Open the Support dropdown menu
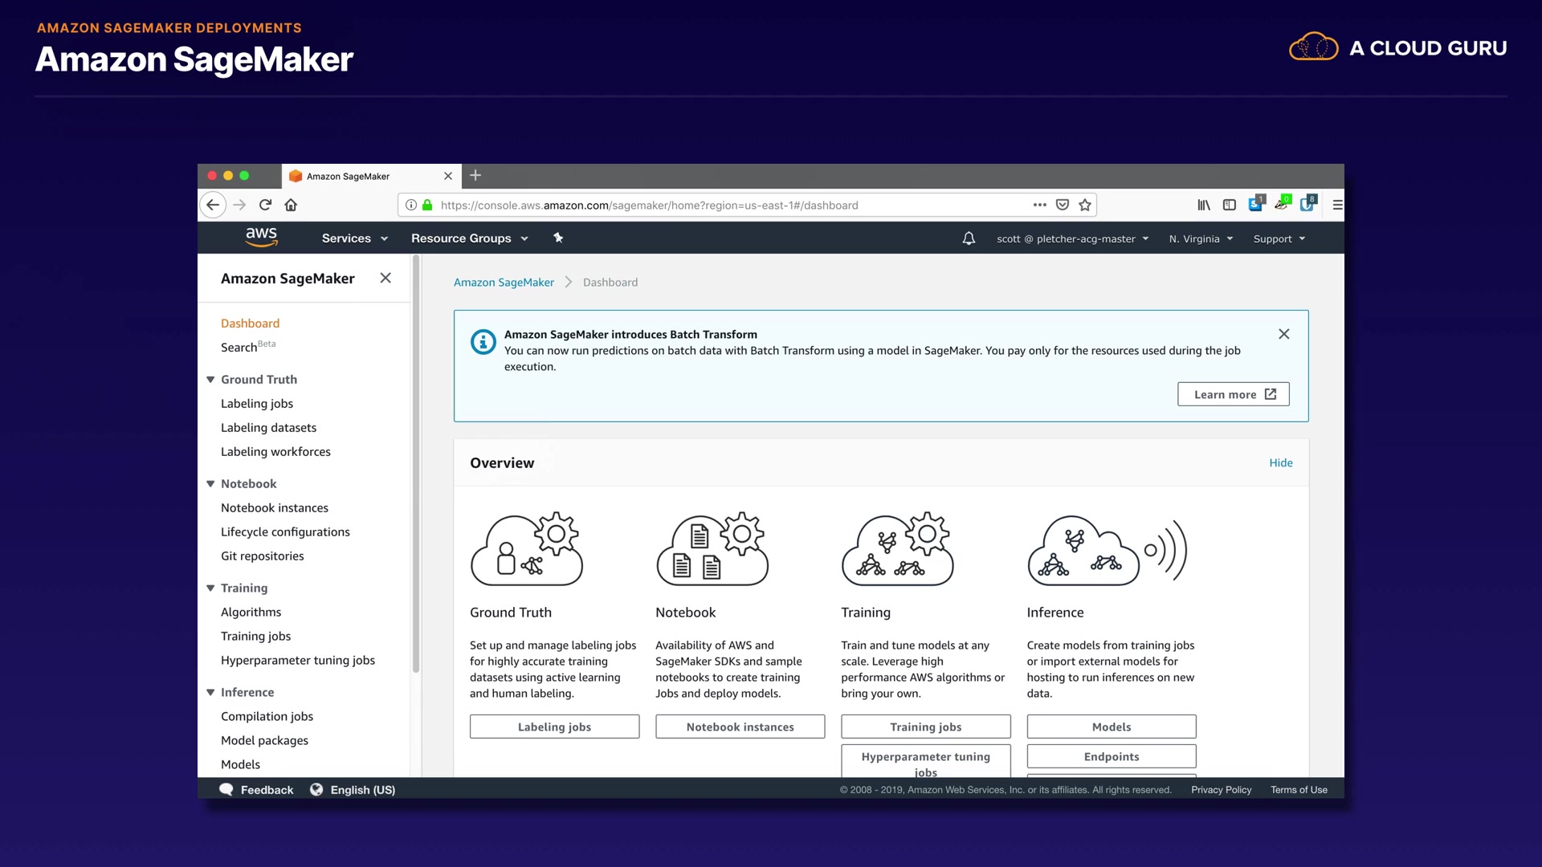 [x=1279, y=238]
